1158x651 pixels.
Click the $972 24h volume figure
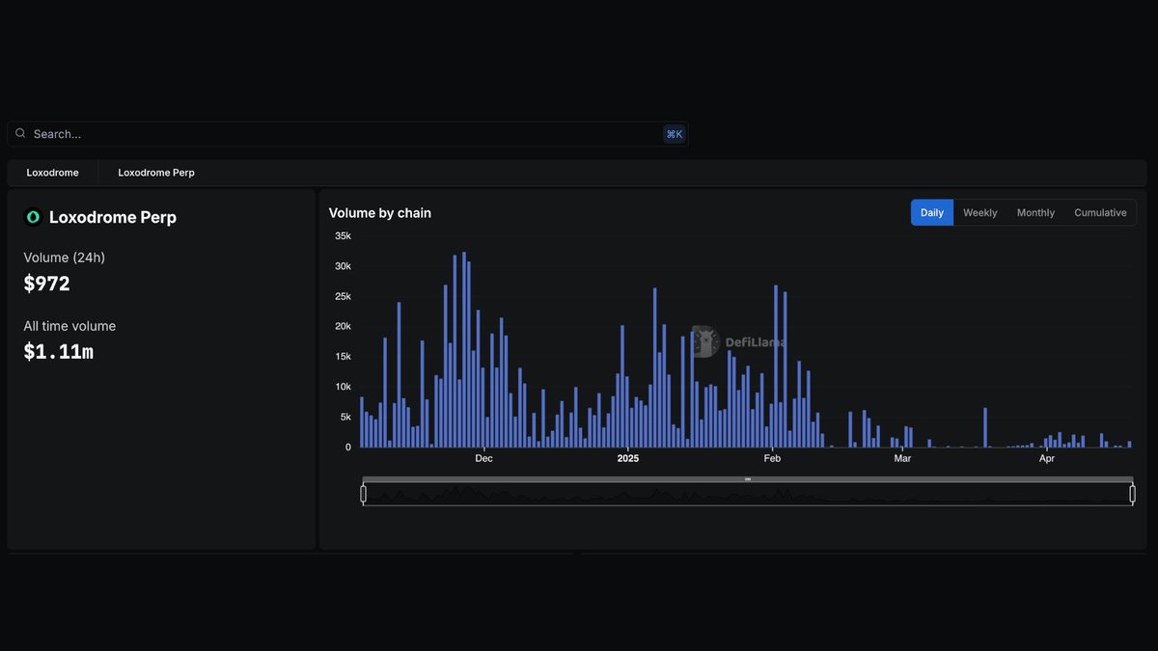coord(47,283)
